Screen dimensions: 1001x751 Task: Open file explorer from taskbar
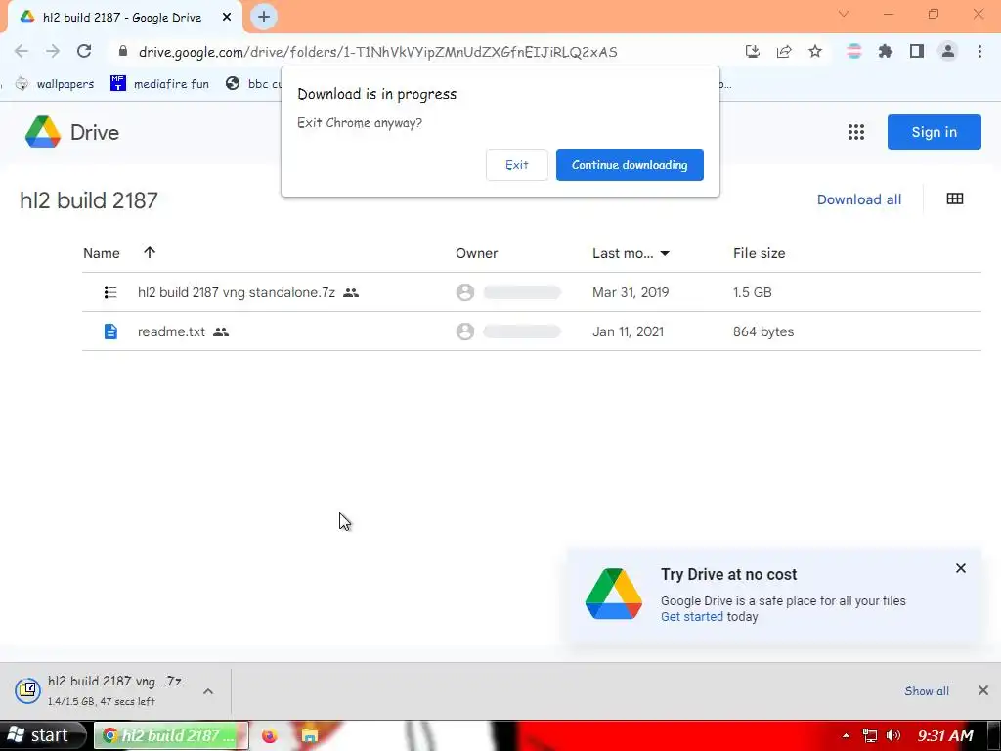pyautogui.click(x=310, y=735)
